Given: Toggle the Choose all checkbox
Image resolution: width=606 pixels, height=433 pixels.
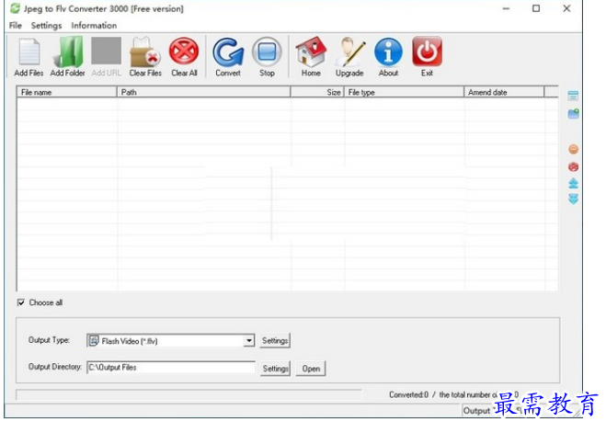Looking at the screenshot, I should [x=21, y=302].
